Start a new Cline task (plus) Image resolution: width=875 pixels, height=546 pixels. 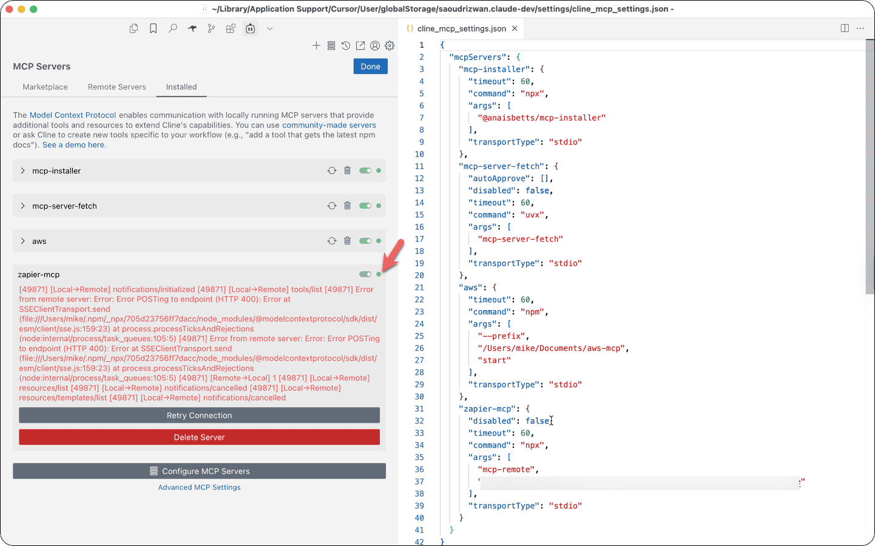[x=316, y=45]
